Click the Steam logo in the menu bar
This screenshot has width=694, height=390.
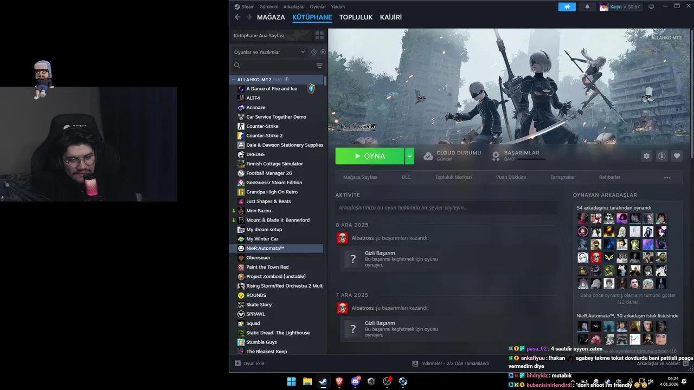point(237,6)
